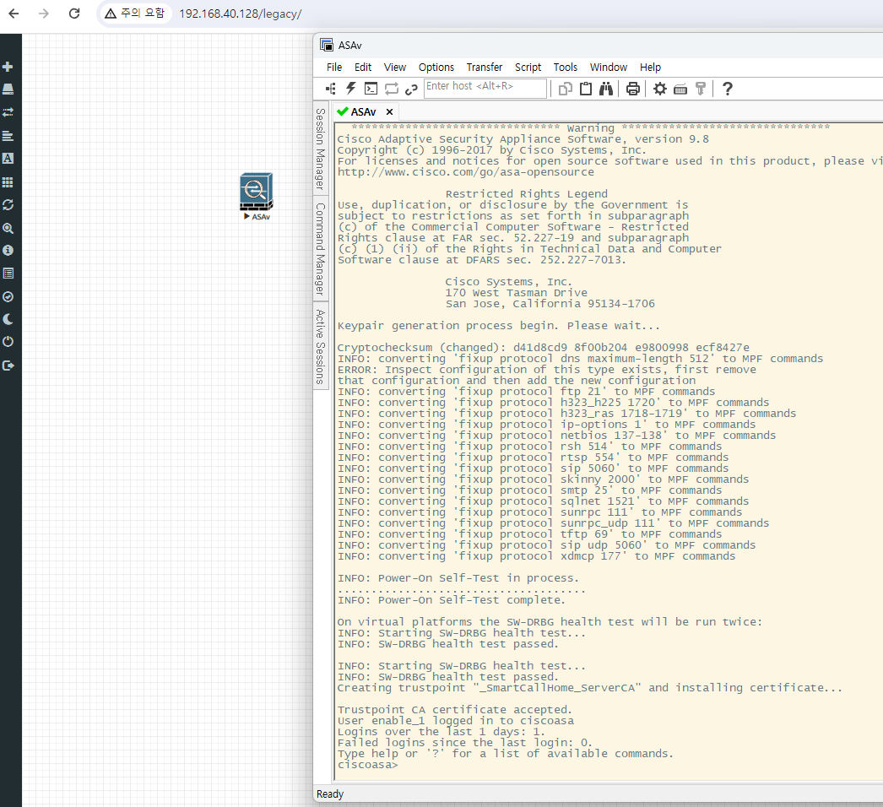This screenshot has width=883, height=807.
Task: Click the http://www.cisco.com/go/asa-opensource text
Action: (466, 171)
